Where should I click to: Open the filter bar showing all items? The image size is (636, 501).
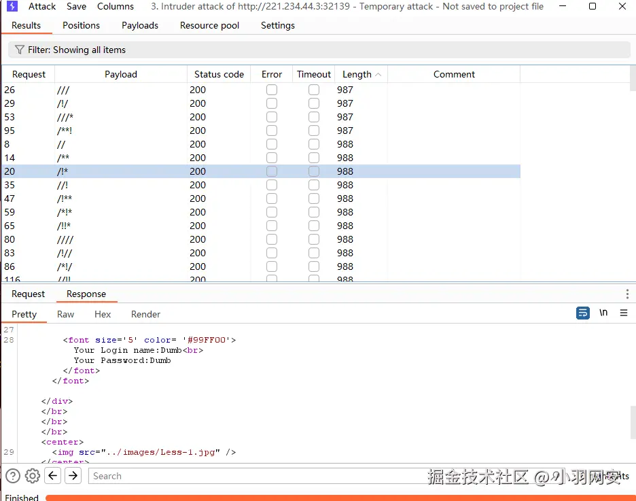[x=319, y=50]
